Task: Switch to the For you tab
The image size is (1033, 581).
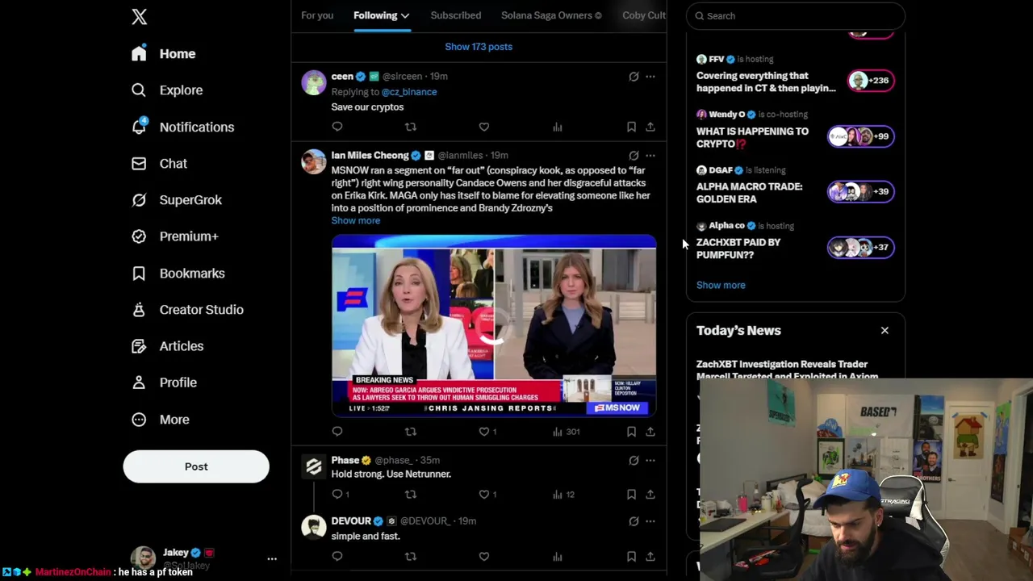Action: pyautogui.click(x=317, y=15)
